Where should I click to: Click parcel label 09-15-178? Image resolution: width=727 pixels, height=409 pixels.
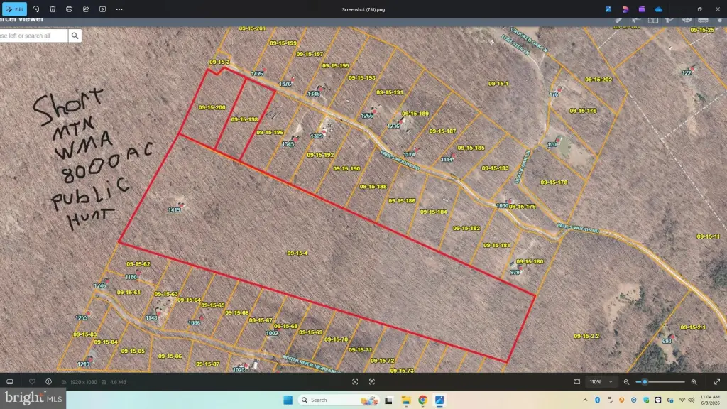tap(554, 182)
